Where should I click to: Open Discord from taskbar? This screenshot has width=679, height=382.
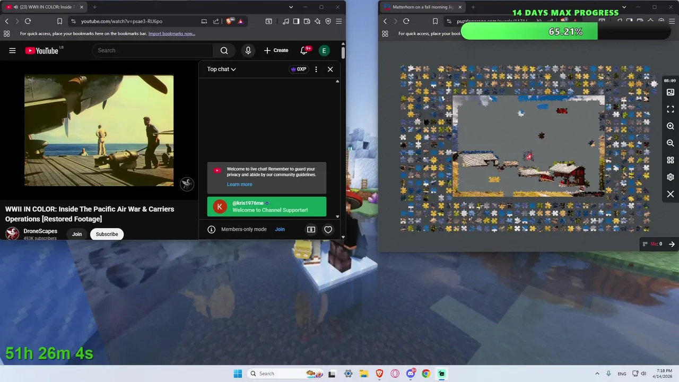411,374
